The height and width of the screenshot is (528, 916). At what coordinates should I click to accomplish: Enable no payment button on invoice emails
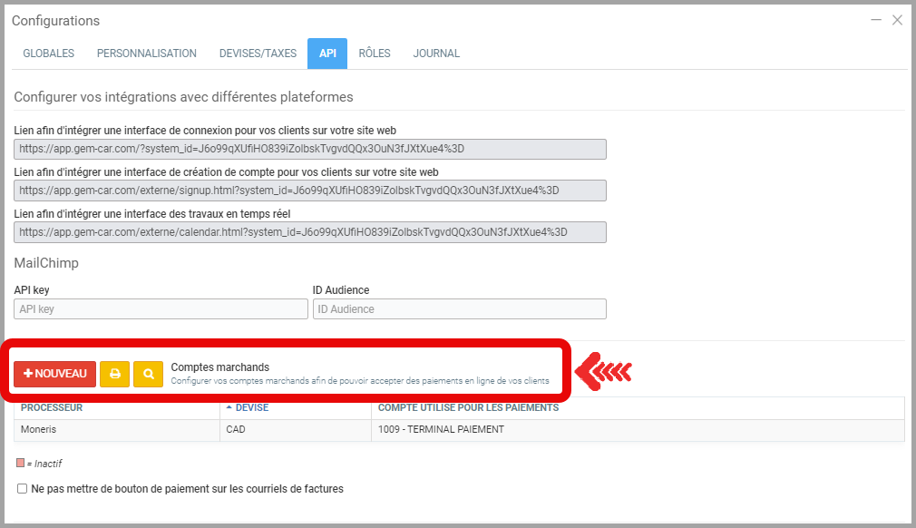[23, 489]
